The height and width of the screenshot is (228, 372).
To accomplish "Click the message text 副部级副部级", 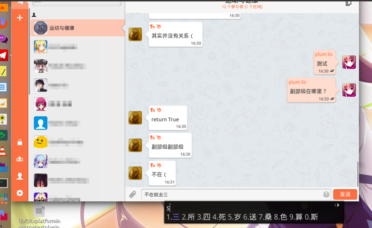I will point(168,147).
